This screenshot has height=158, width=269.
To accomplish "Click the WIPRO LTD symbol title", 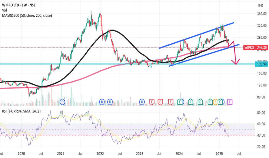I will [19, 5].
